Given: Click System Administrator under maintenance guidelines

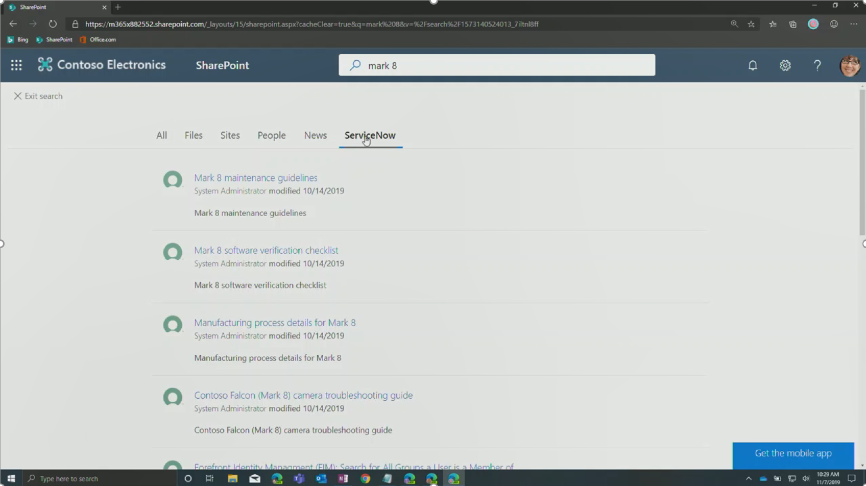Looking at the screenshot, I should pyautogui.click(x=230, y=191).
